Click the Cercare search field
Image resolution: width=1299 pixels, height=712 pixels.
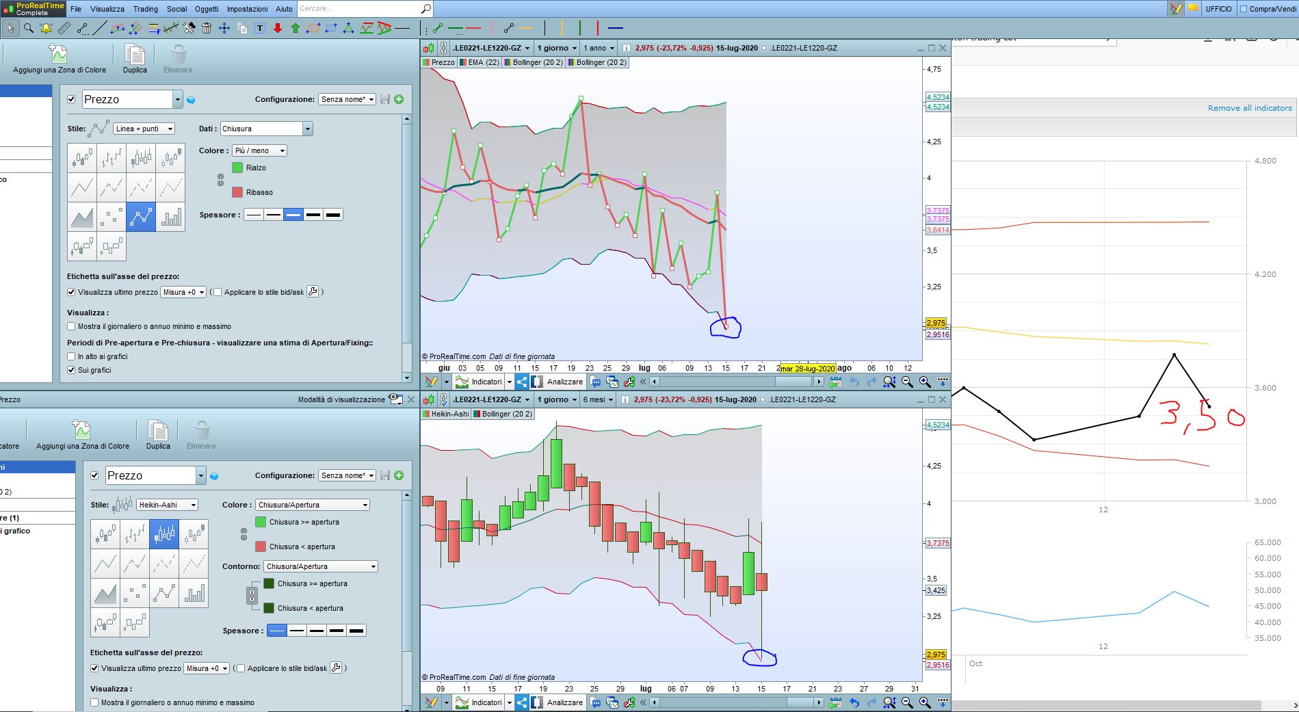[358, 9]
